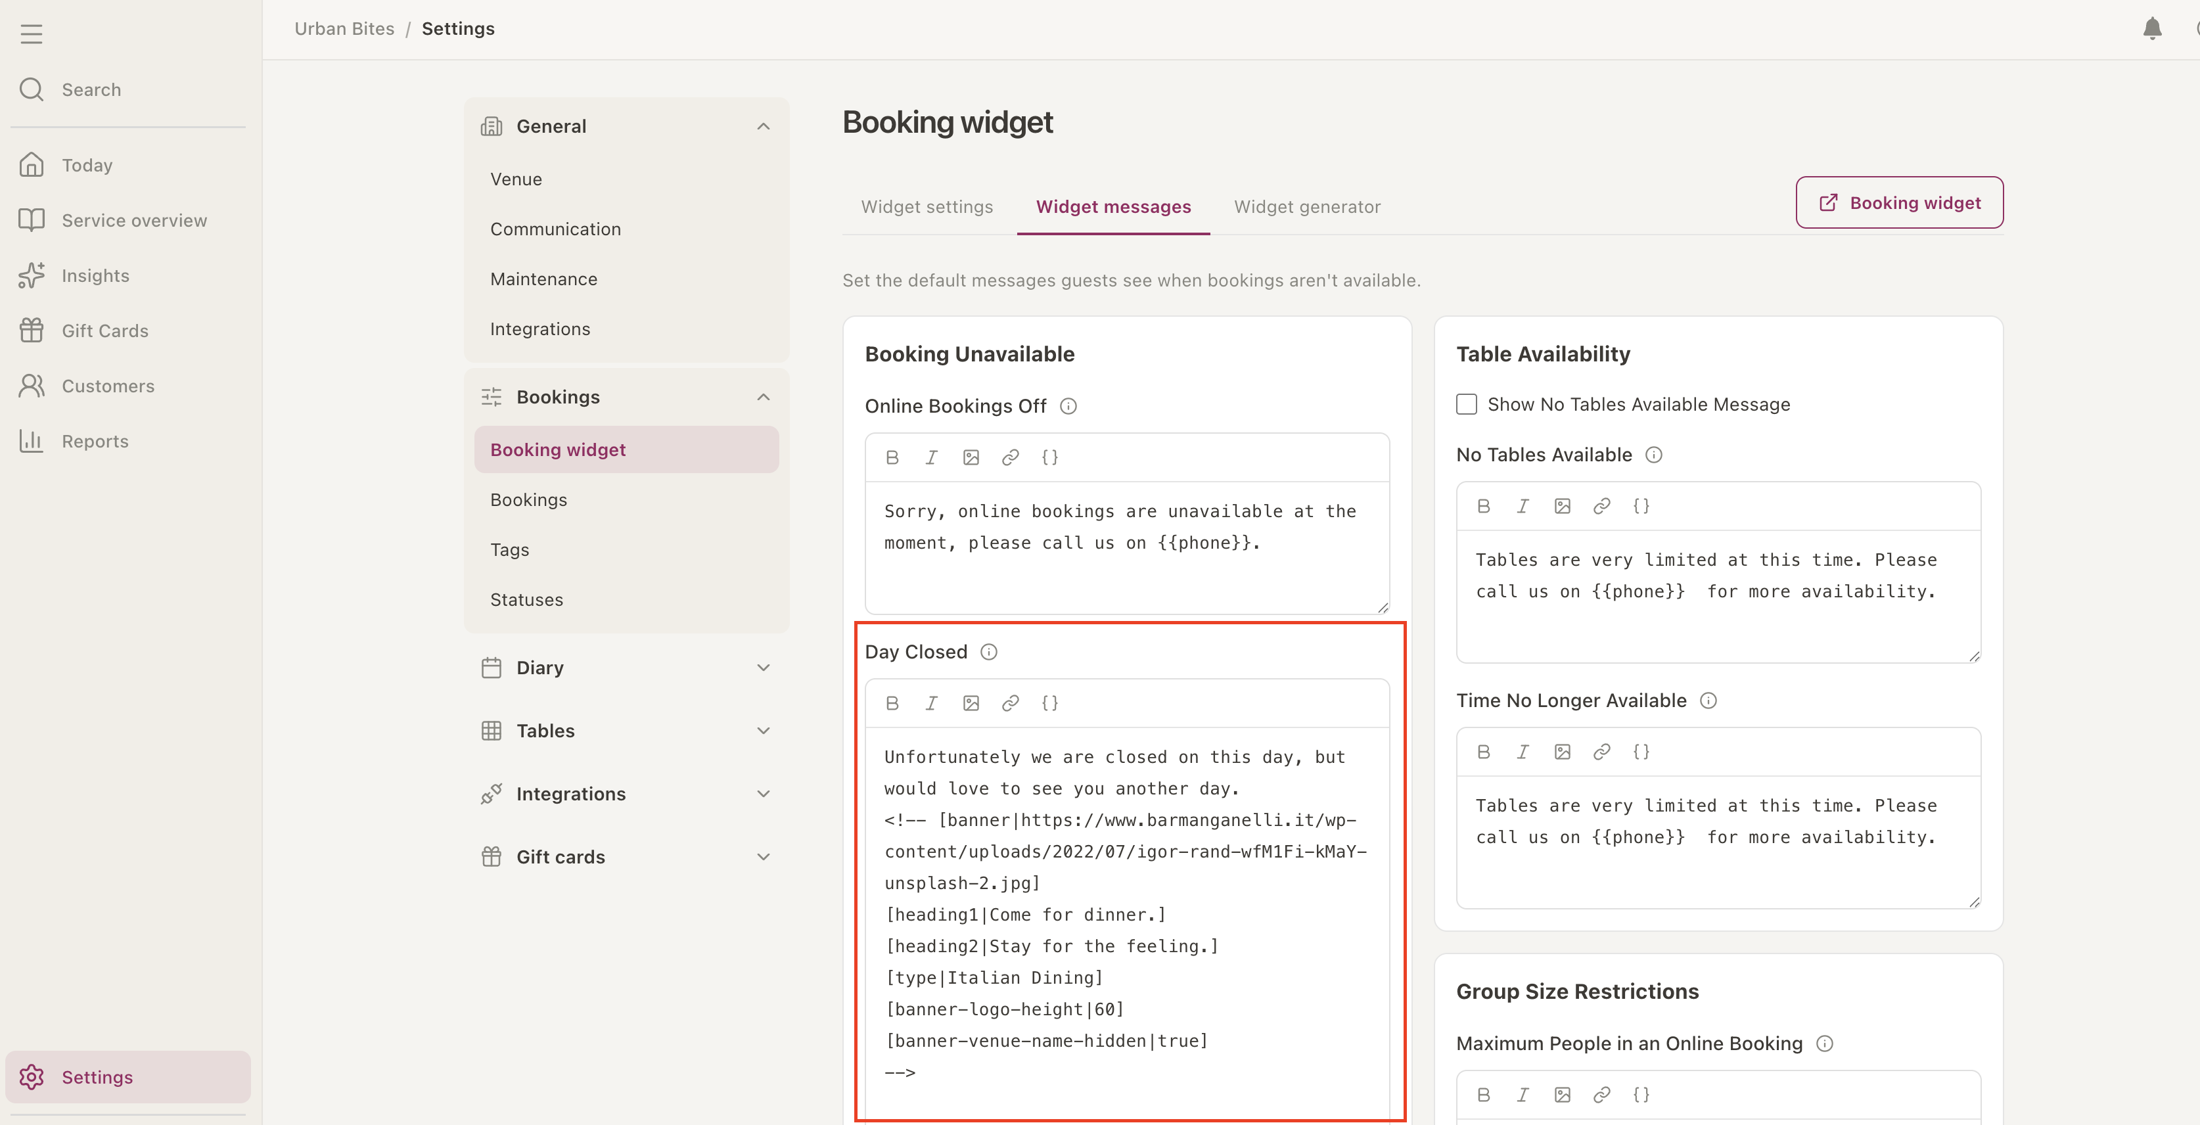
Task: Insert image in Online Bookings Off editor
Action: point(971,458)
